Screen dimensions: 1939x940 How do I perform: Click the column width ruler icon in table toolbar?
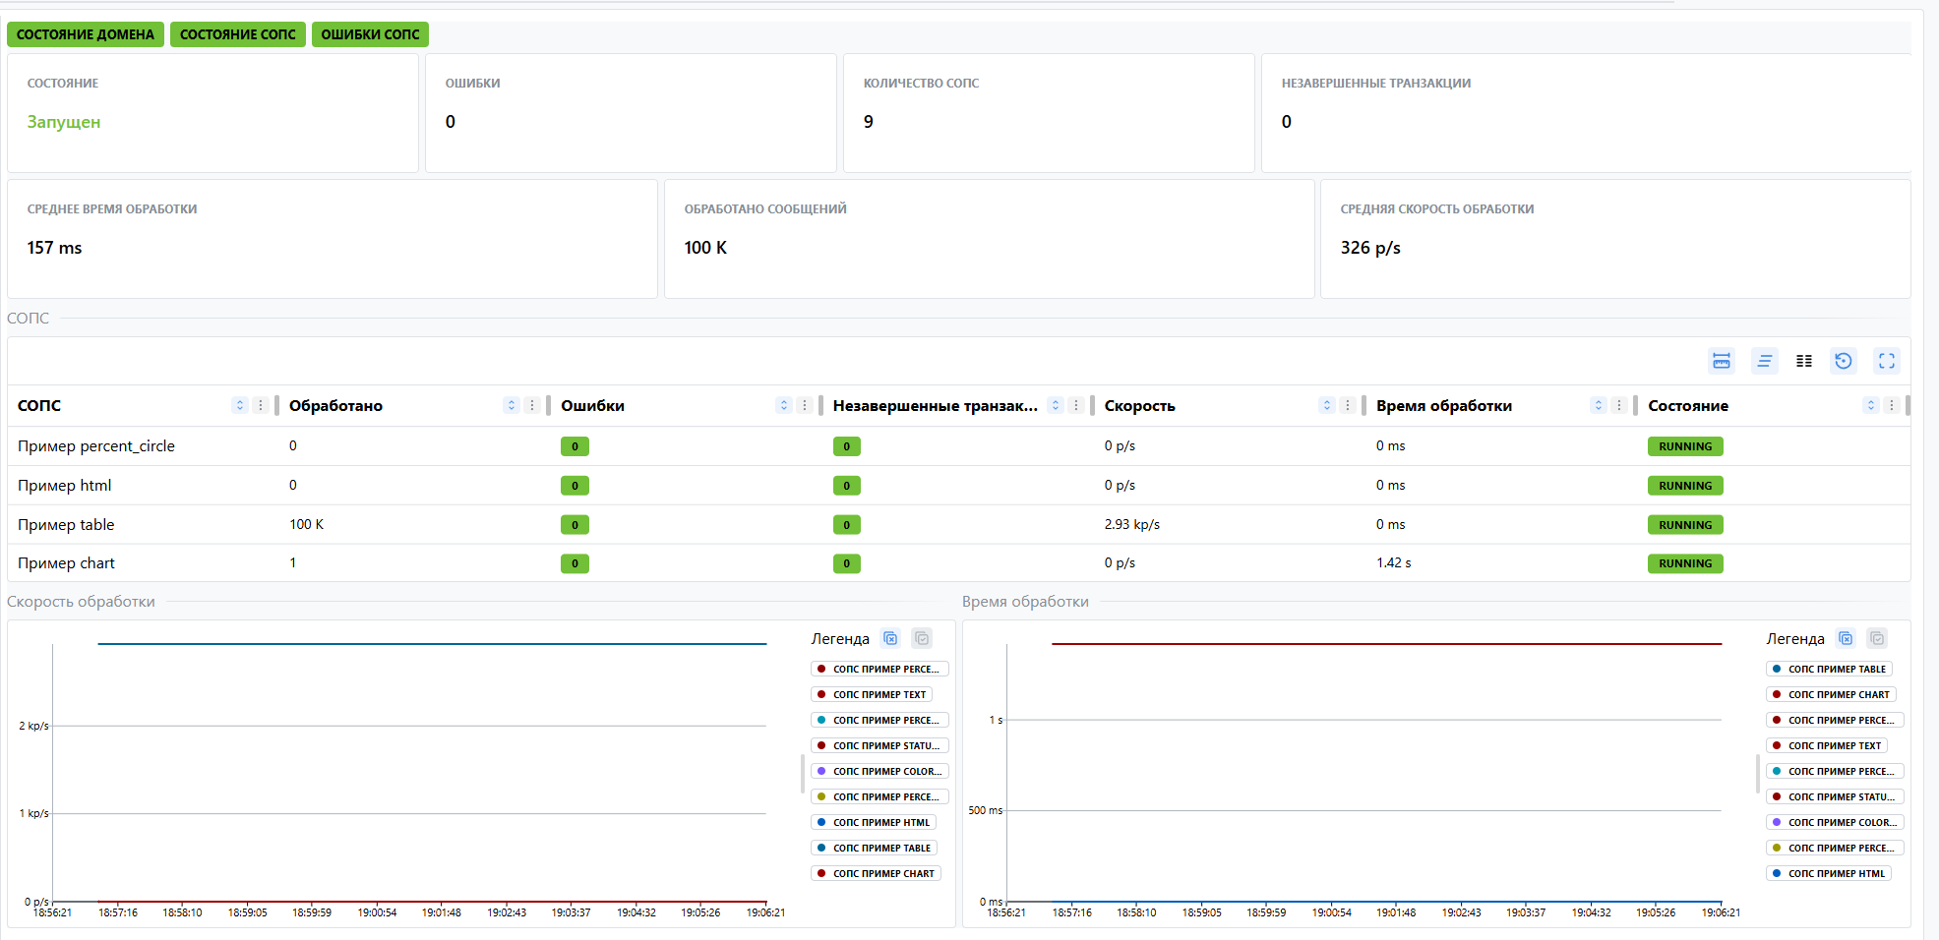click(1721, 361)
